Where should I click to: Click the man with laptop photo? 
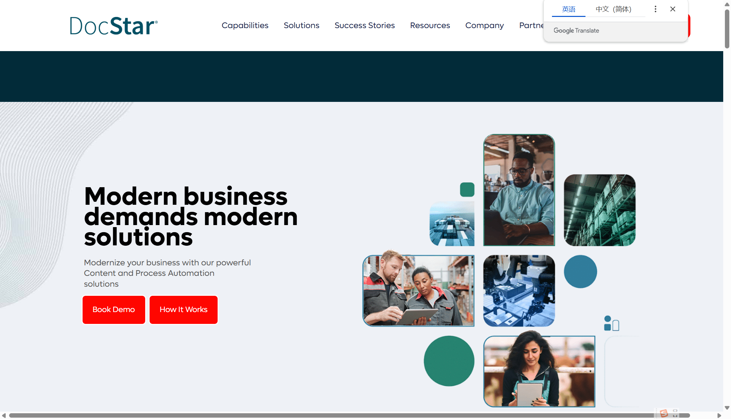click(519, 190)
